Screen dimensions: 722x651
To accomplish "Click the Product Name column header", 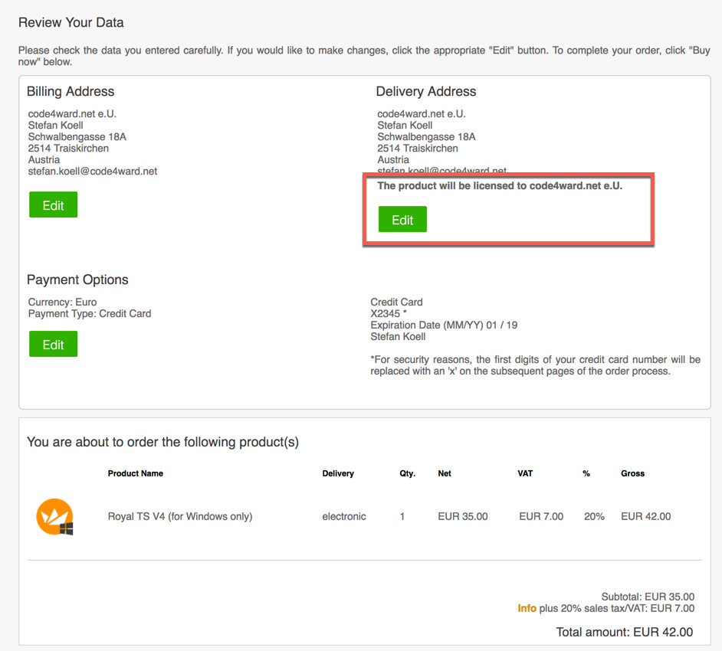I will pyautogui.click(x=135, y=473).
